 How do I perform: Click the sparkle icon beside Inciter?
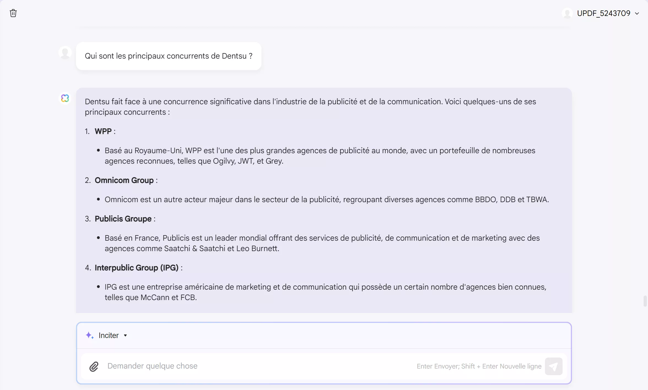[x=90, y=335]
